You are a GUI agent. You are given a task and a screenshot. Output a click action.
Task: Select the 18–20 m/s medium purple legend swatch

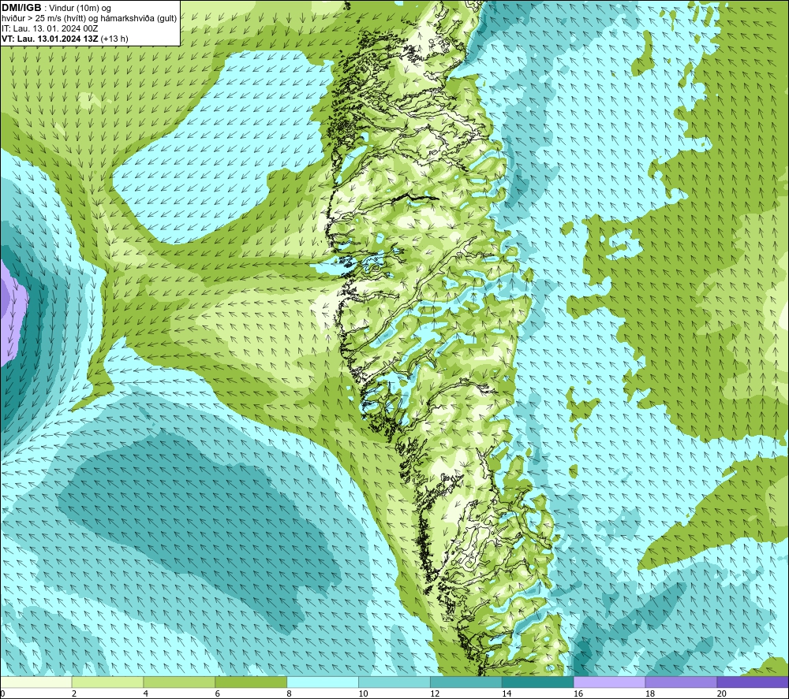(x=681, y=682)
